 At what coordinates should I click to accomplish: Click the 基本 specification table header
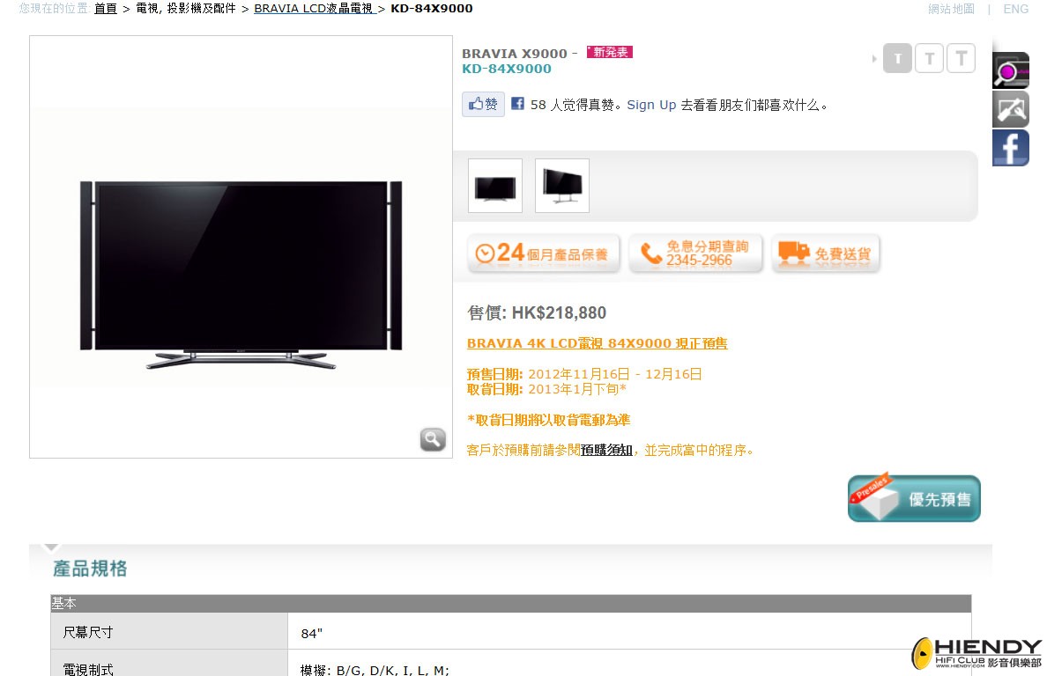point(511,603)
